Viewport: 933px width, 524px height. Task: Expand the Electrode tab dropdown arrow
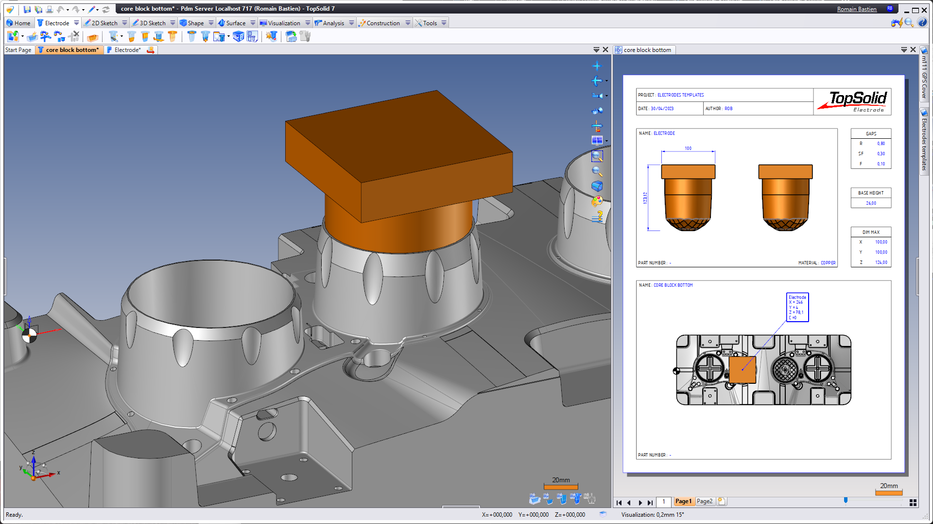[76, 23]
